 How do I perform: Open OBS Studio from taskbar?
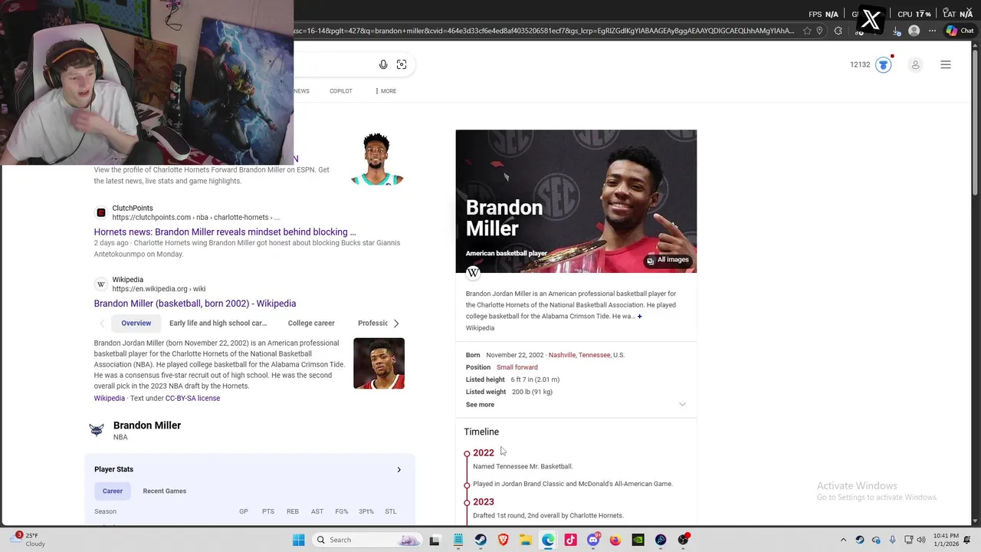[x=683, y=540]
